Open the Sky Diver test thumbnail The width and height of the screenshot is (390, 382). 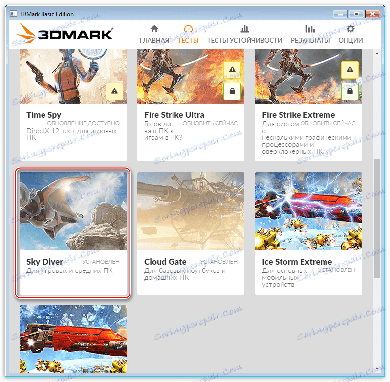point(73,211)
